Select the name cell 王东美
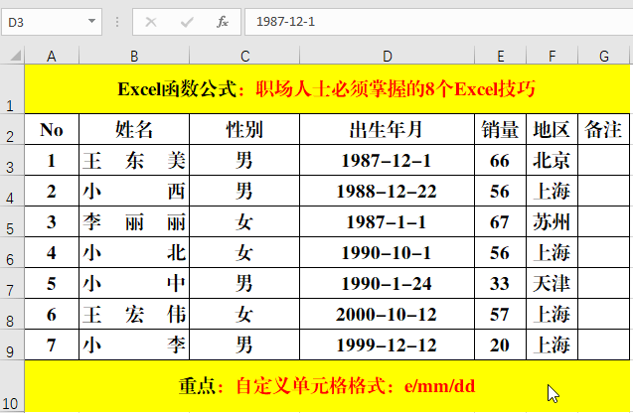 (x=134, y=160)
